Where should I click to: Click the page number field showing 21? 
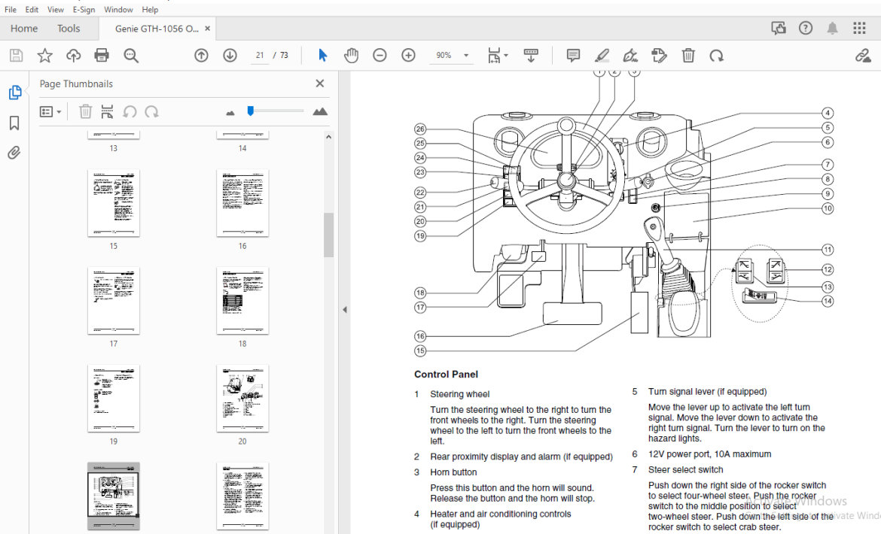pos(260,55)
